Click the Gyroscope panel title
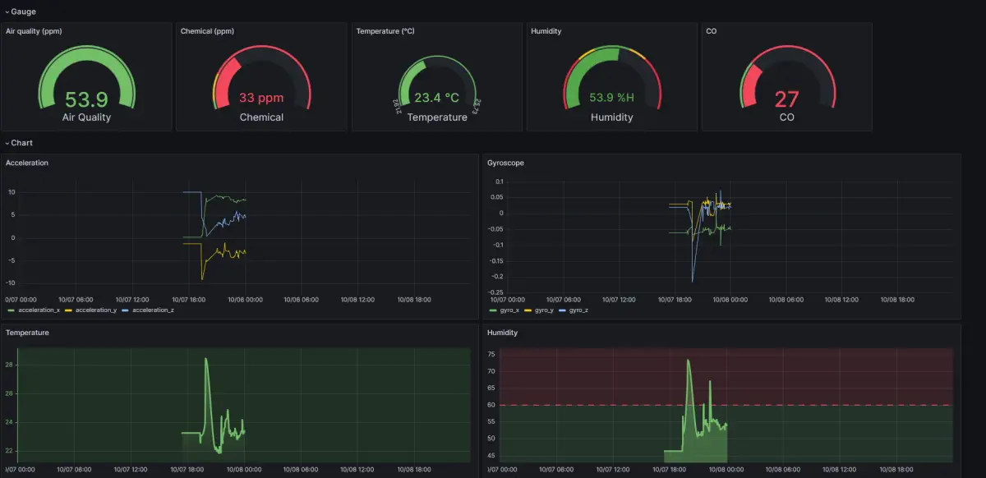Image resolution: width=986 pixels, height=478 pixels. (x=505, y=163)
